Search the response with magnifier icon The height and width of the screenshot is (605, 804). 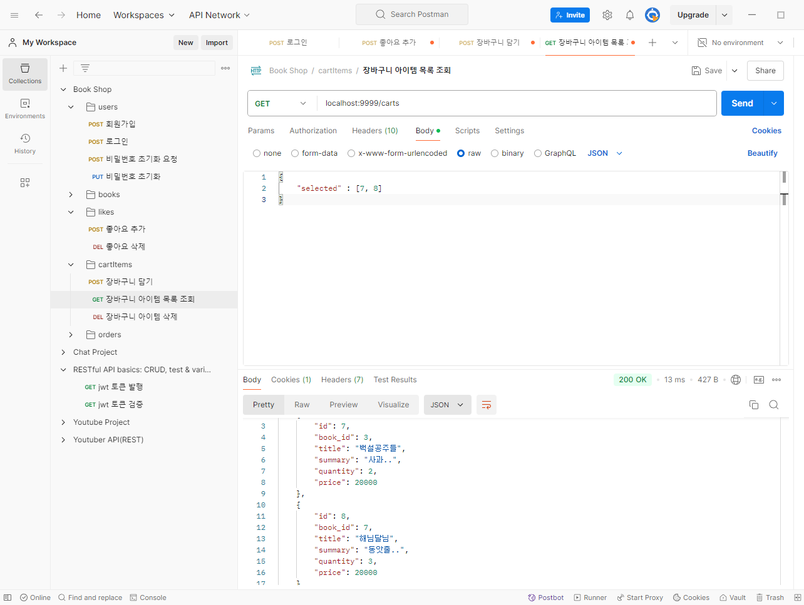(774, 405)
